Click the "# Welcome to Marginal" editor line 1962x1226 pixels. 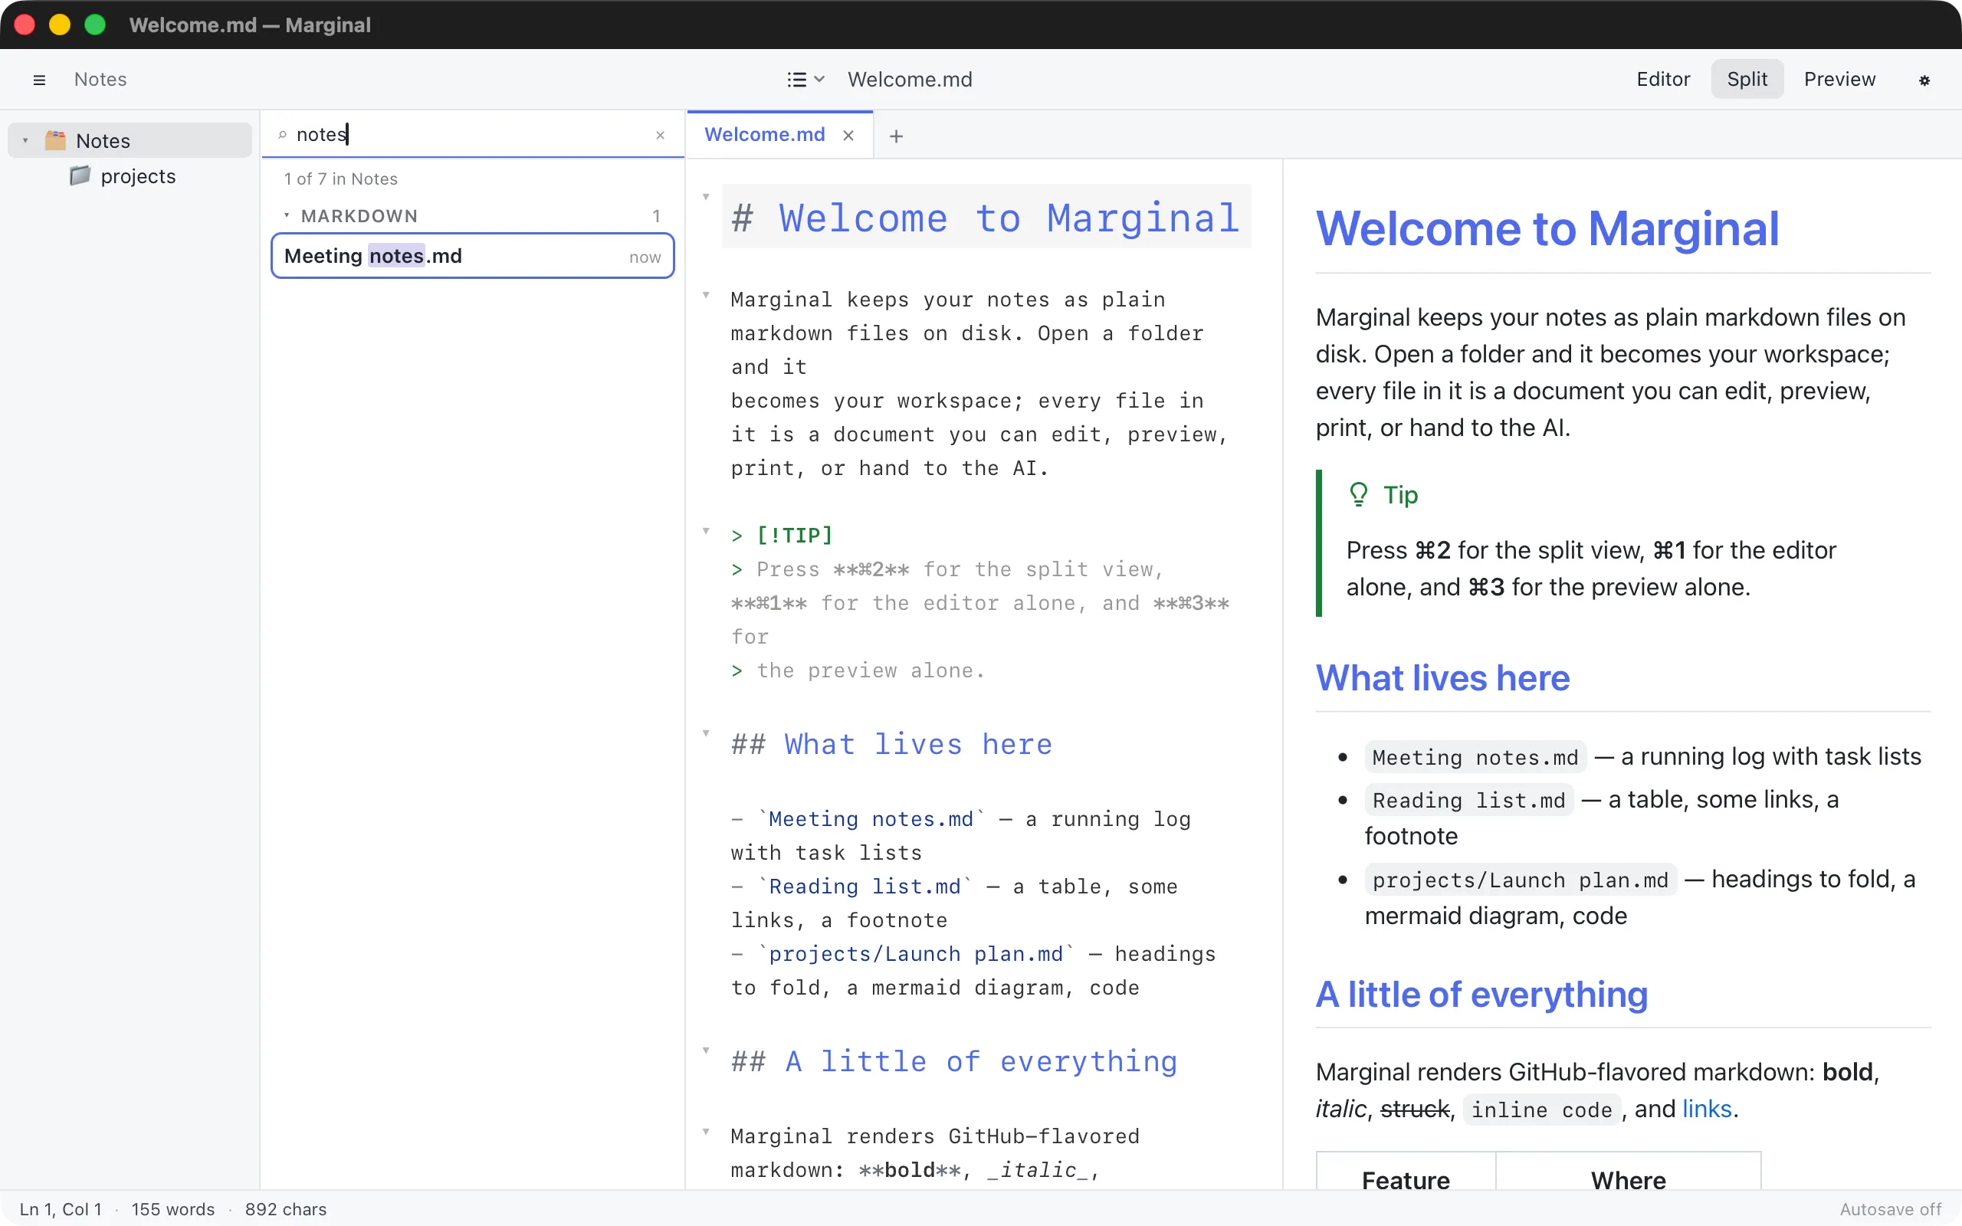click(x=986, y=218)
